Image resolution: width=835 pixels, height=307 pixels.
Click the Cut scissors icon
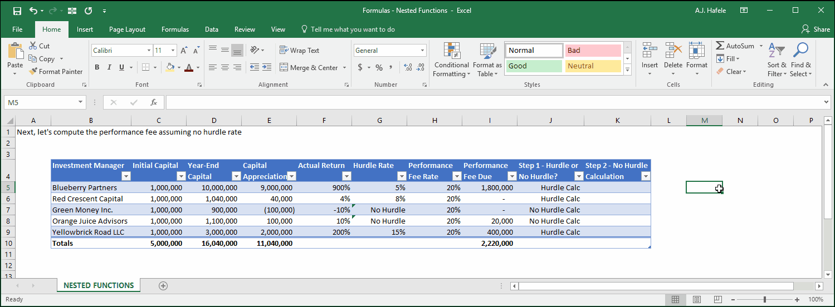coord(32,46)
